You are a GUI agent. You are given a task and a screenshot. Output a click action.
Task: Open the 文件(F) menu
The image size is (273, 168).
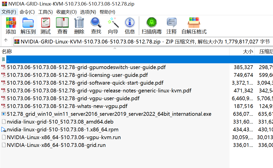9,12
